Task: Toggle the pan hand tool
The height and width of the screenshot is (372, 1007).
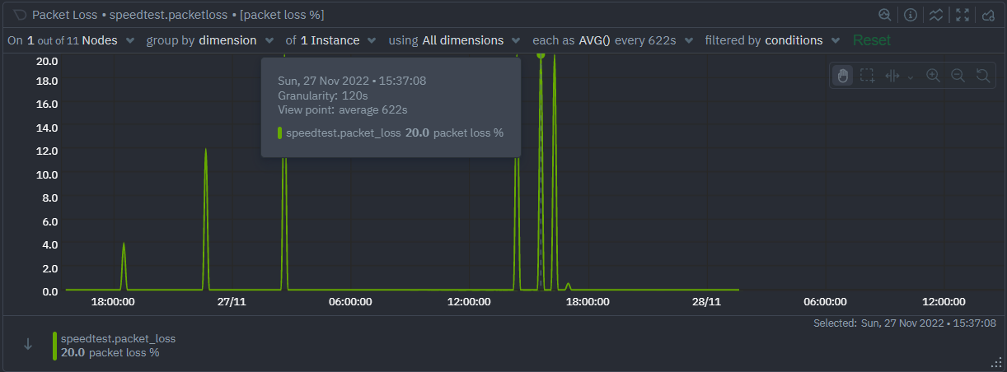Action: 842,76
